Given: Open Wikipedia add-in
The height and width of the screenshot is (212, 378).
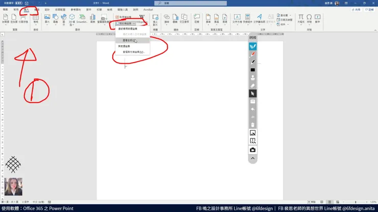Looking at the screenshot, I should coord(142,18).
